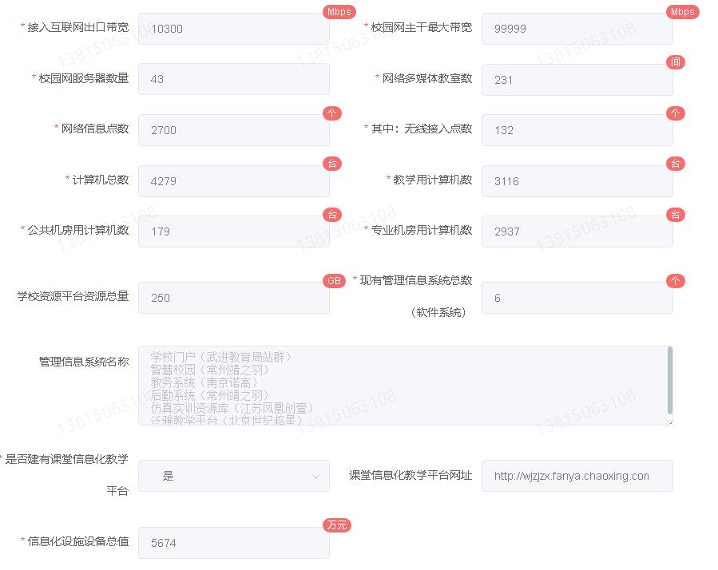
Task: Click the 信息化设施设备总值 field showing 5674
Action: click(234, 543)
